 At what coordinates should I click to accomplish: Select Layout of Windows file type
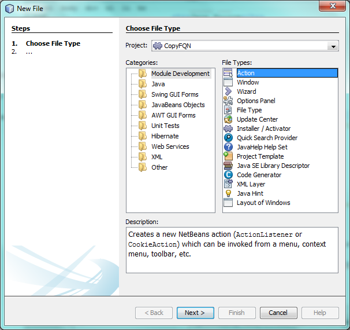263,203
